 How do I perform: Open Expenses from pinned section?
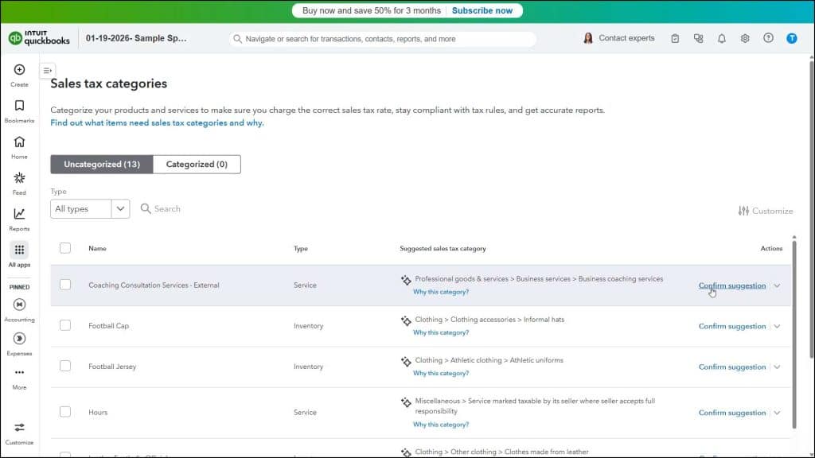18,338
